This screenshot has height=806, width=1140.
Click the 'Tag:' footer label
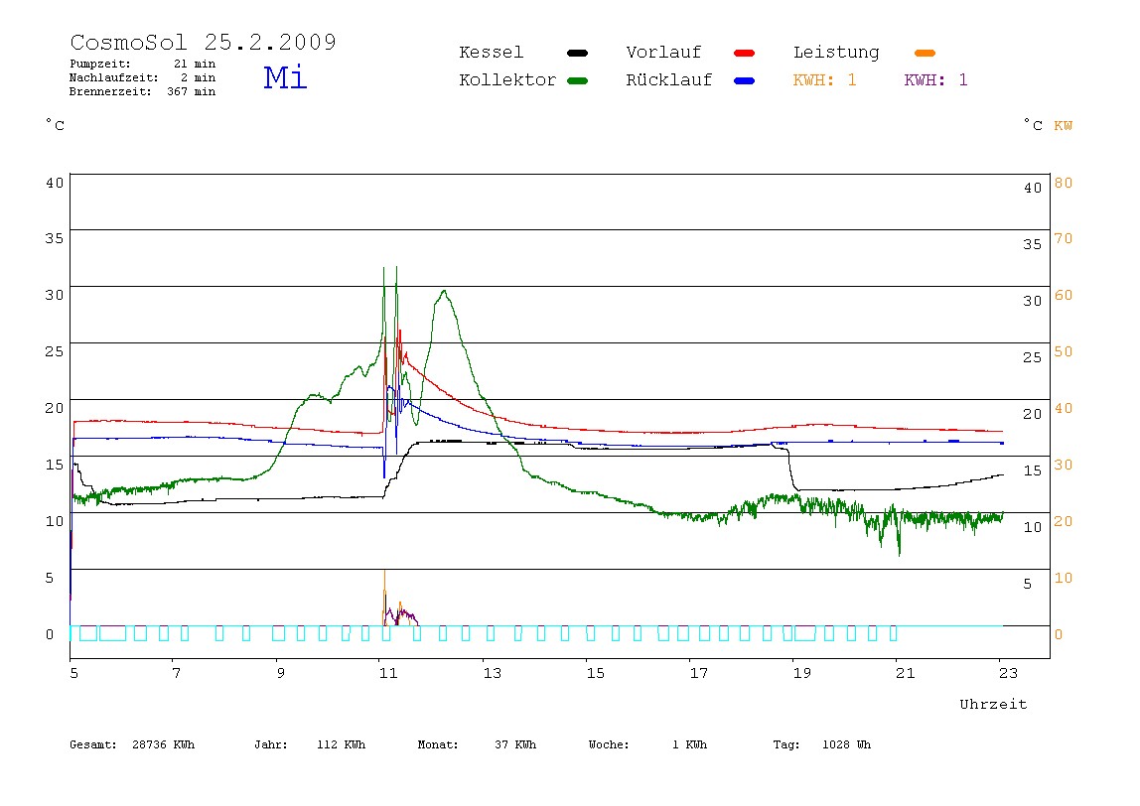[x=785, y=744]
